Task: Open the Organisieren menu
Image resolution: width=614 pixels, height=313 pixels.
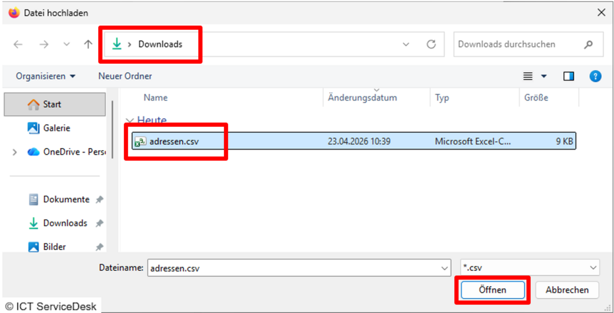Action: pos(45,76)
